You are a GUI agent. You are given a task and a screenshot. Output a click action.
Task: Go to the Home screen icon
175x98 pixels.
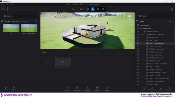(4, 9)
